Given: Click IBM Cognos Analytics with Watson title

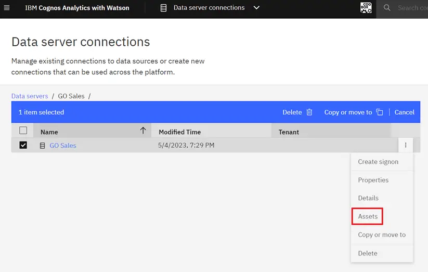Looking at the screenshot, I should tap(77, 8).
